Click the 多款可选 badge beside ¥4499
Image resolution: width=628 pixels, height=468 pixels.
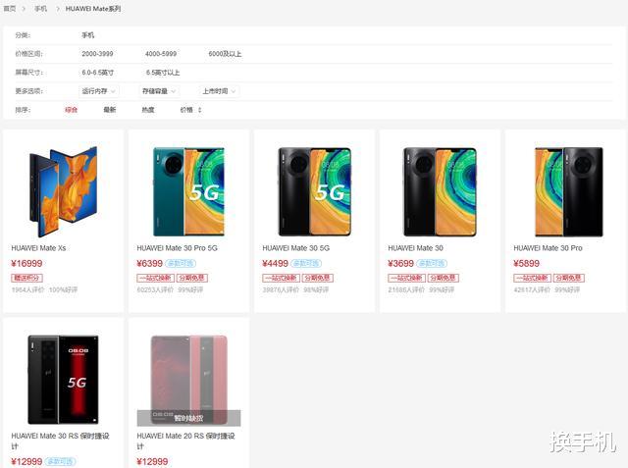coord(306,263)
